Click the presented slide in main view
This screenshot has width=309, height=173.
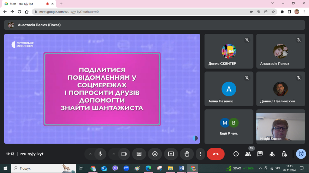tap(102, 89)
